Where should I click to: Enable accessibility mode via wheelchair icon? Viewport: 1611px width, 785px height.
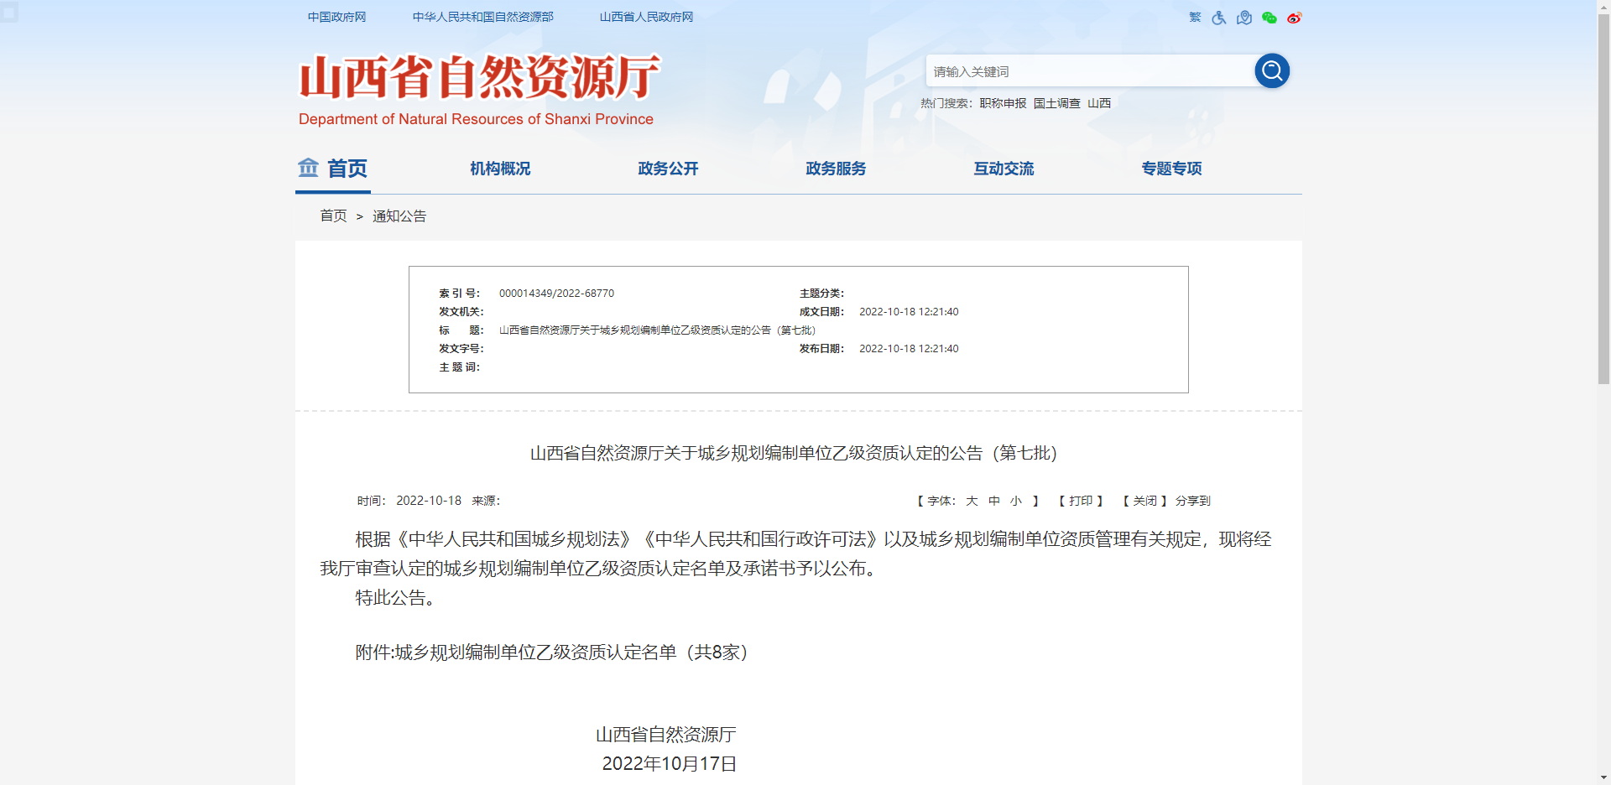1218,18
